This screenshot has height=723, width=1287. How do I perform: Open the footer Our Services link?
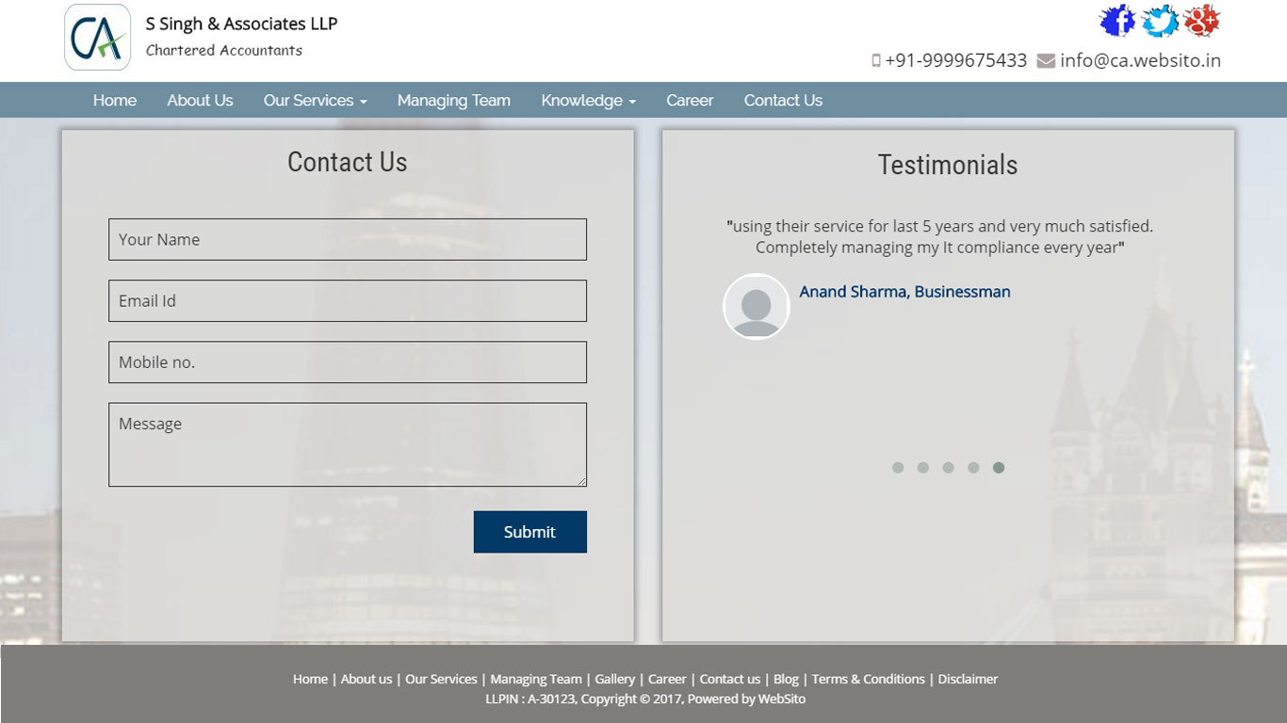[x=441, y=679]
